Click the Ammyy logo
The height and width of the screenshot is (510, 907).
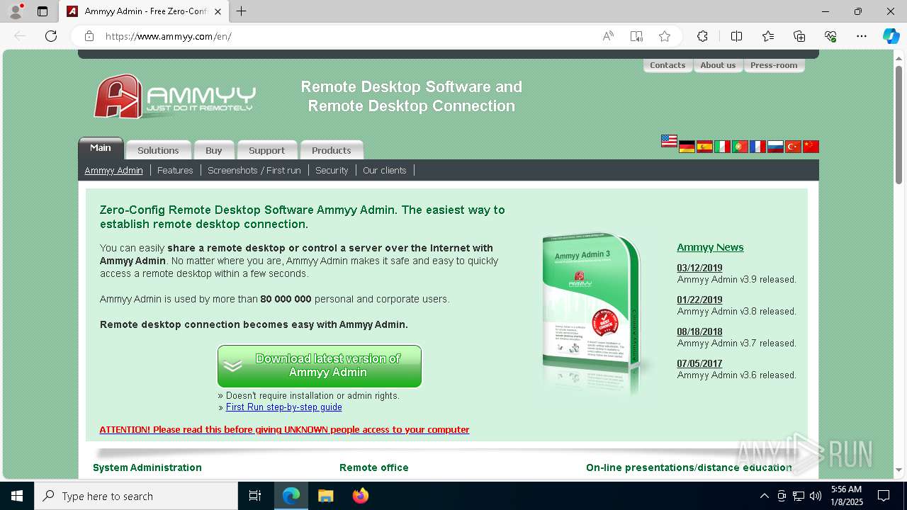175,96
